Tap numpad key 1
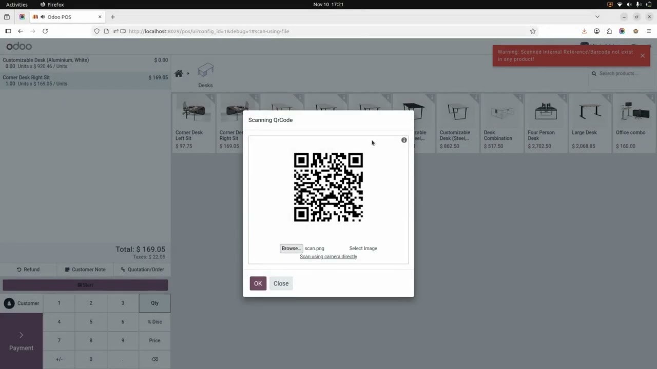This screenshot has width=657, height=369. tap(59, 303)
